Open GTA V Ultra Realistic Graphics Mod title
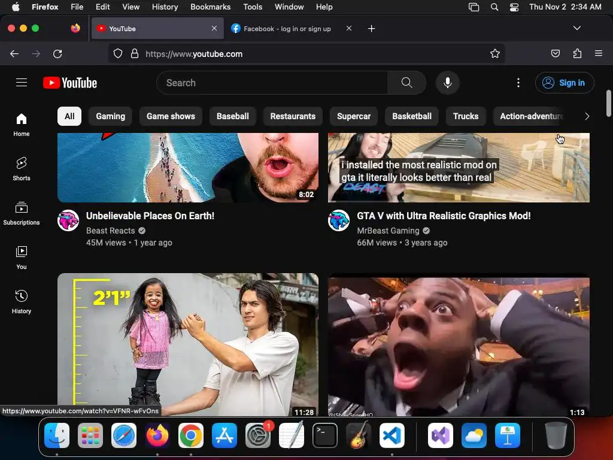The height and width of the screenshot is (460, 613). click(444, 216)
